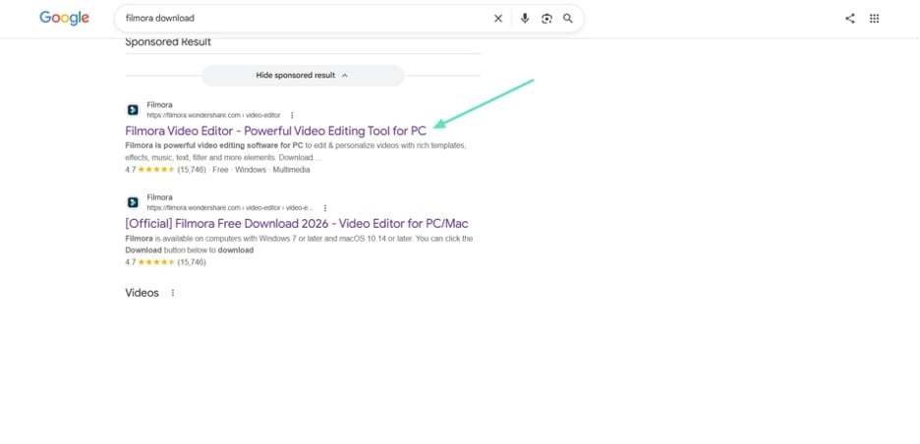
Task: Collapse with Hide sponsored result button
Action: point(303,76)
